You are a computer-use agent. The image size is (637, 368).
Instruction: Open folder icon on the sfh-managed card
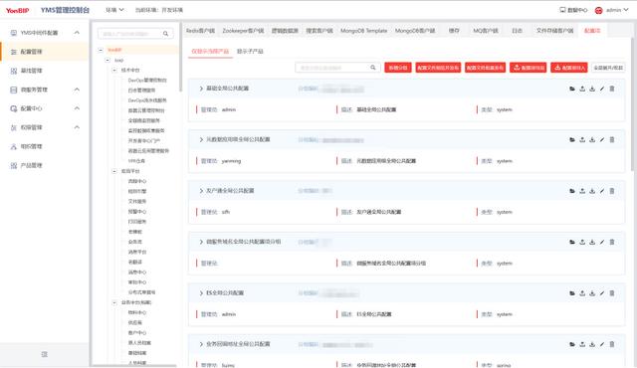pos(572,191)
